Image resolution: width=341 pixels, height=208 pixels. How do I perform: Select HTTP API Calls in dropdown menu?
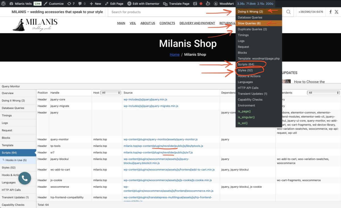coord(259,88)
